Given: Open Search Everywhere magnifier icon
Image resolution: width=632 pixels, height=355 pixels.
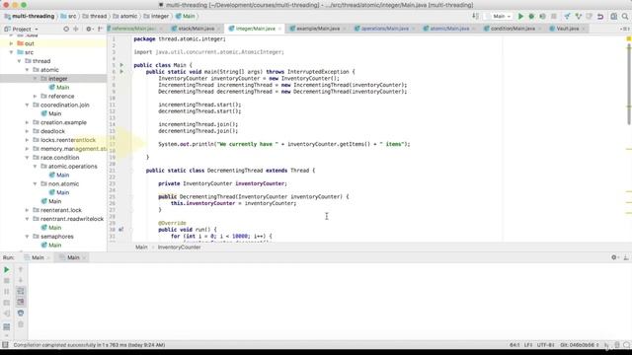Looking at the screenshot, I should [625, 17].
